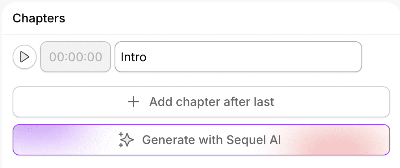Click the plus icon for adding chapters
The image size is (400, 168).
click(x=134, y=102)
